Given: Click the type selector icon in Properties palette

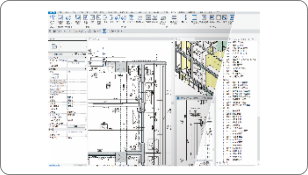Looking at the screenshot, I should tap(54, 47).
